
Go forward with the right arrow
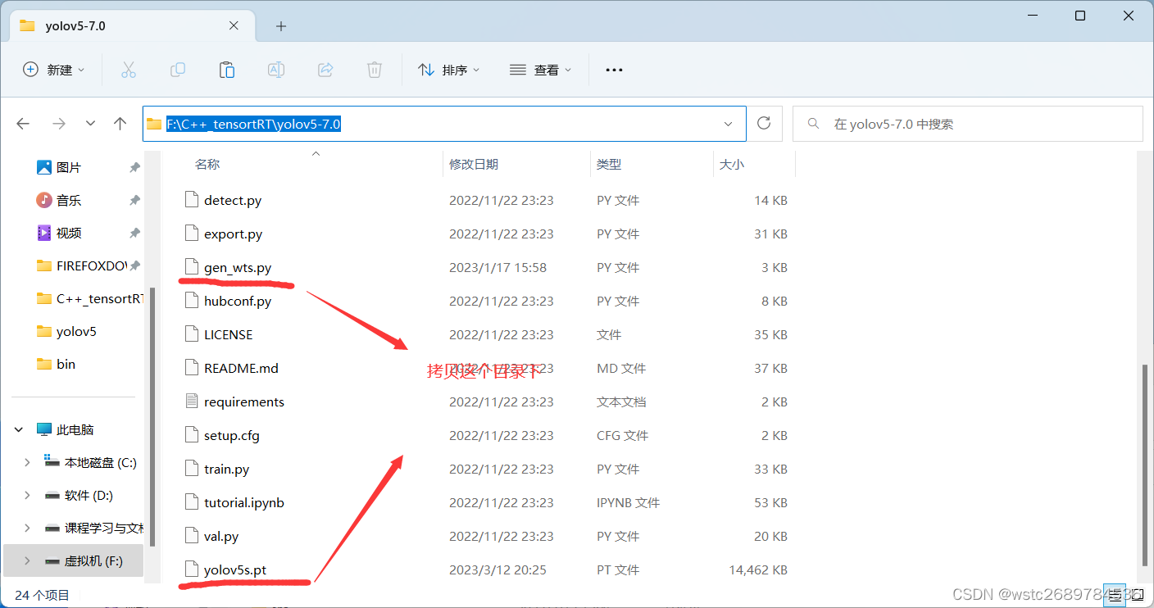click(58, 124)
